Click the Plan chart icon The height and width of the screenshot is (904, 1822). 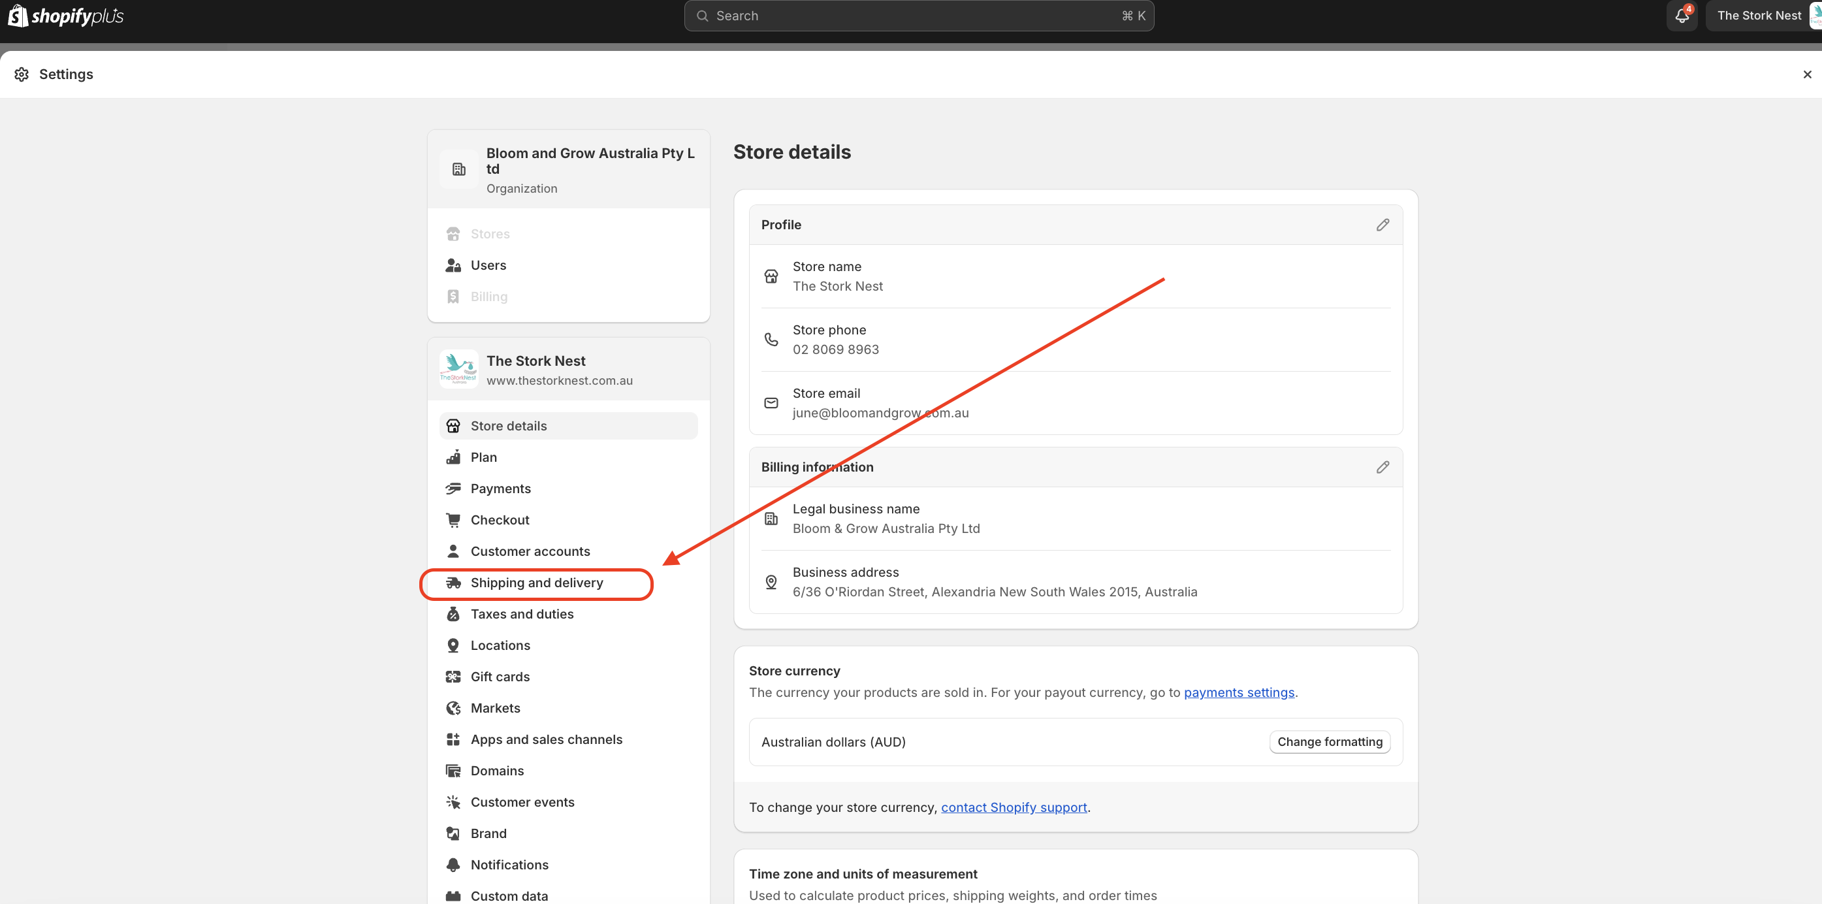(x=453, y=457)
